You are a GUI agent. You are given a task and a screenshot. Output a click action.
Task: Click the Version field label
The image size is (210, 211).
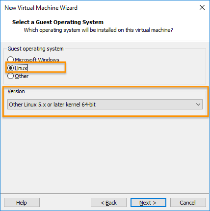point(16,91)
